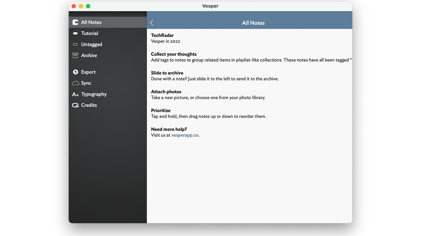
Task: Click the Untagged outline icon
Action: click(x=75, y=44)
